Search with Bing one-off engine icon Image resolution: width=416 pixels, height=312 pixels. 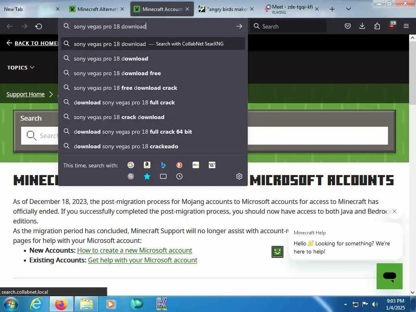tap(163, 165)
